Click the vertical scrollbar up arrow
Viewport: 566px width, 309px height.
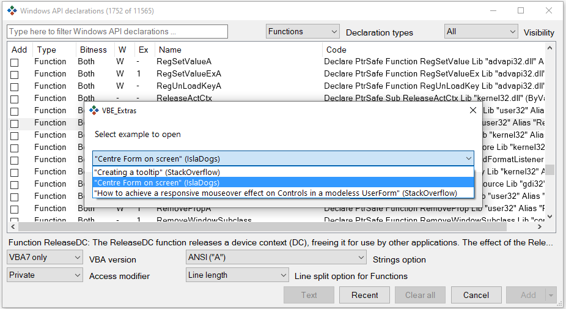coord(549,48)
